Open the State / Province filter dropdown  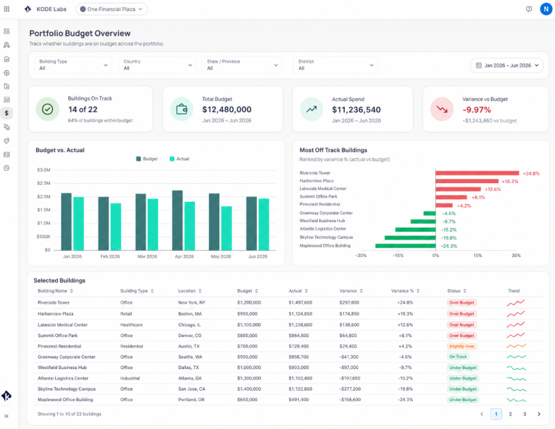point(242,65)
